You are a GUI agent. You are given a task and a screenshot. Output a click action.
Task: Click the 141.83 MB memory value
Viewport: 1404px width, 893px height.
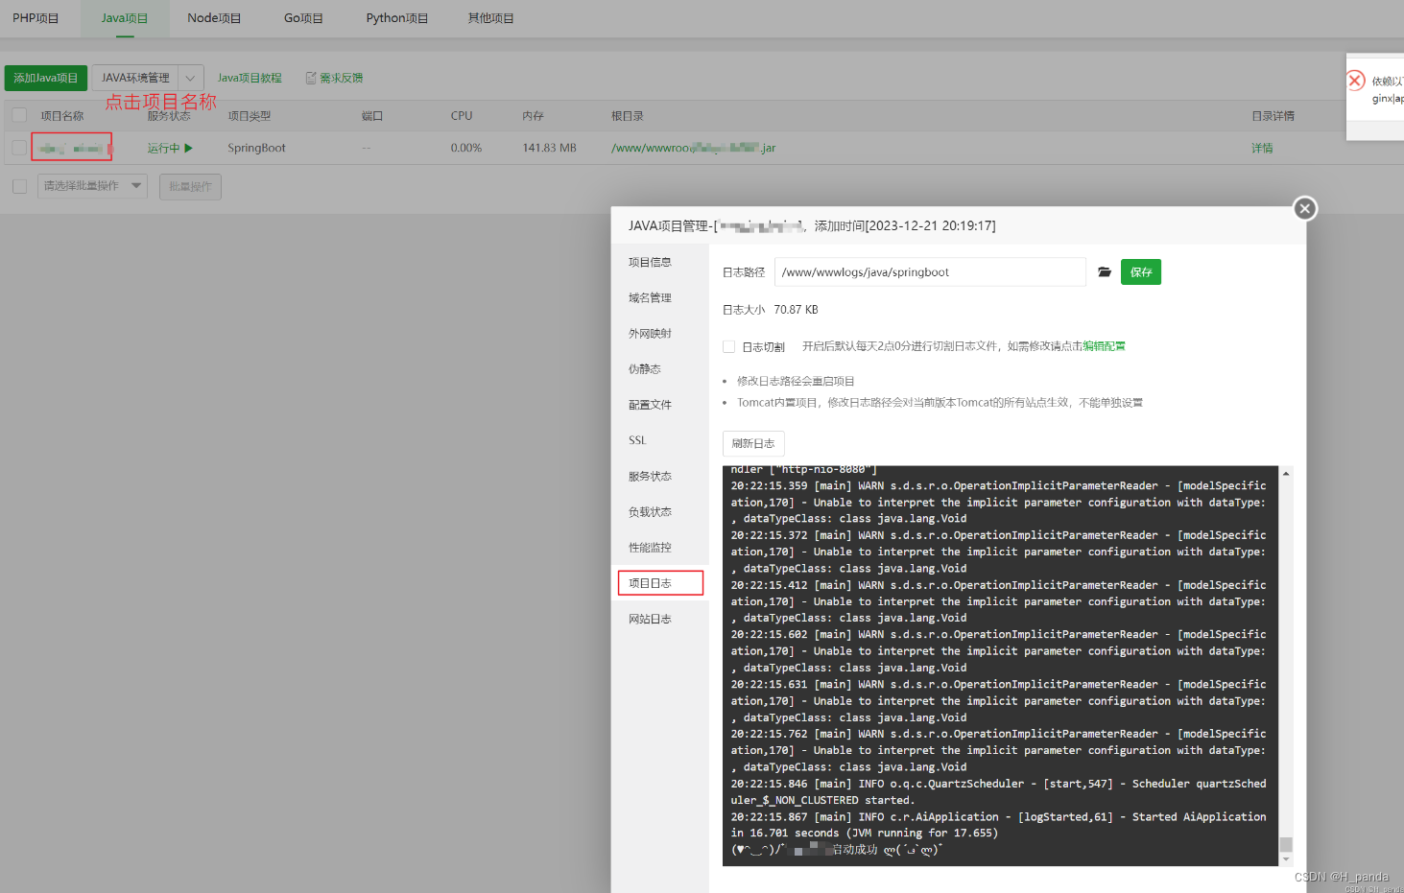point(549,148)
